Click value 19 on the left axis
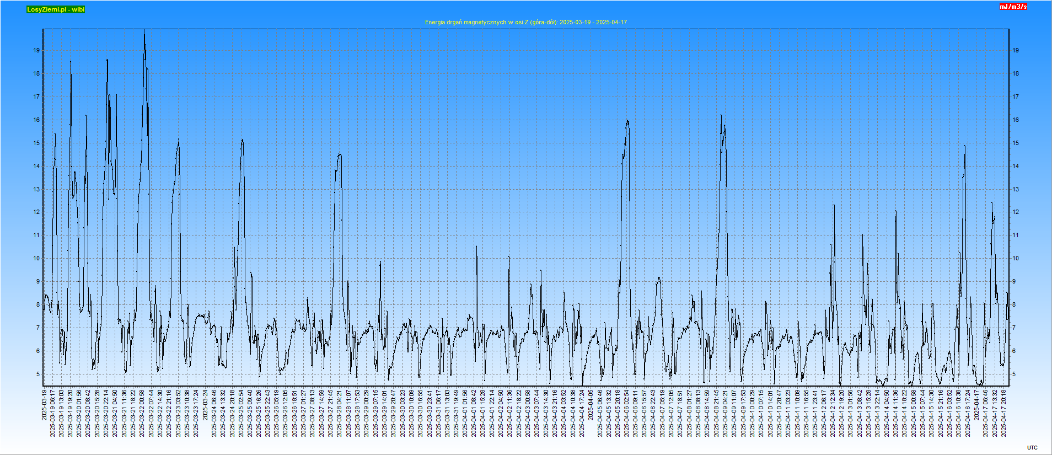This screenshot has width=1052, height=455. (x=36, y=50)
